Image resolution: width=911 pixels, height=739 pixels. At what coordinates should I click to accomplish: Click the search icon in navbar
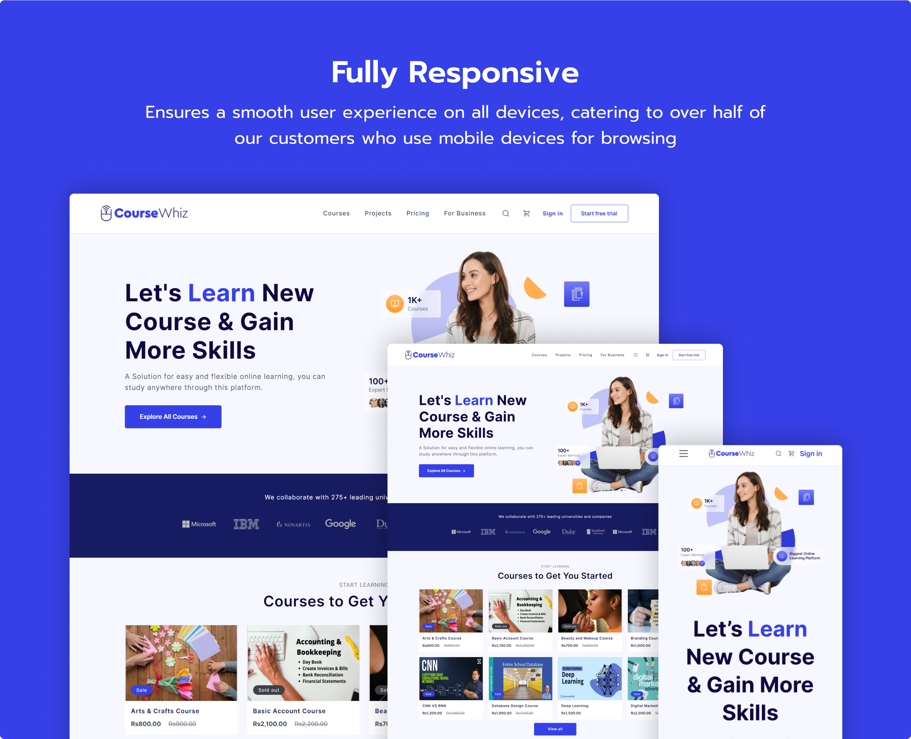click(505, 213)
